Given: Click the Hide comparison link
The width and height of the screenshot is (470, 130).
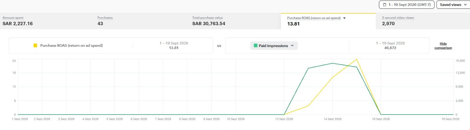Looking at the screenshot, I should (x=443, y=46).
